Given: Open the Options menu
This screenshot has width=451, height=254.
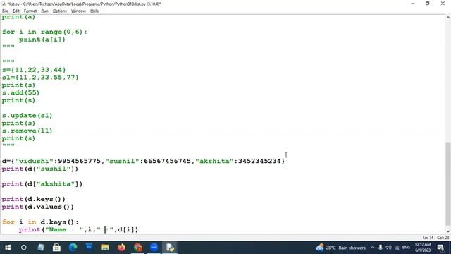Looking at the screenshot, I should [59, 11].
